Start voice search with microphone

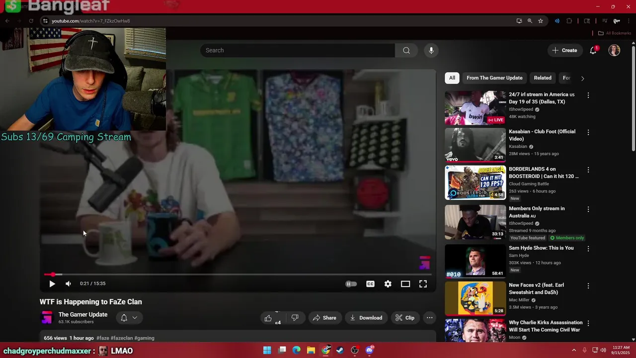[431, 50]
